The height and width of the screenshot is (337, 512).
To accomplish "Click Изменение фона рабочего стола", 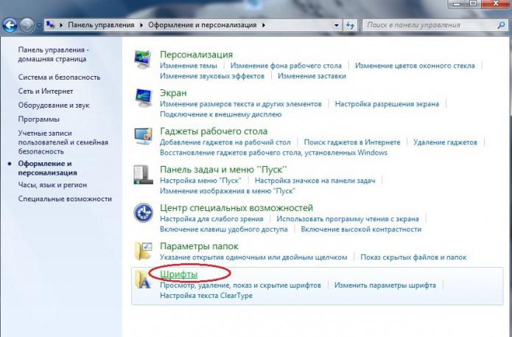I will point(286,66).
